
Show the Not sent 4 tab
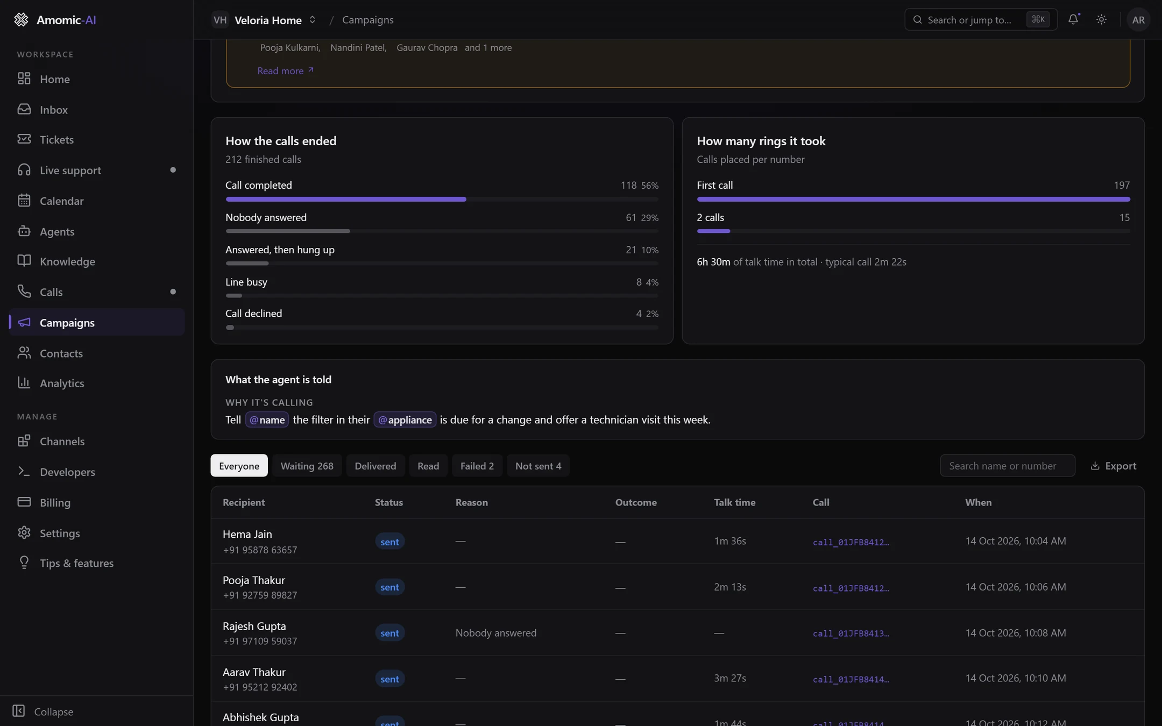[538, 466]
